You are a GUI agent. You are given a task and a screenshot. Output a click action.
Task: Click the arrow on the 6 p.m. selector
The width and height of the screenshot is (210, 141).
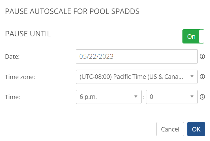[x=136, y=97]
